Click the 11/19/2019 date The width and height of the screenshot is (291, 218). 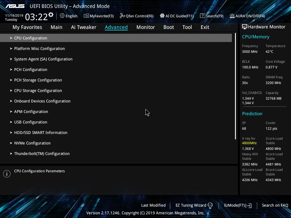click(x=14, y=16)
